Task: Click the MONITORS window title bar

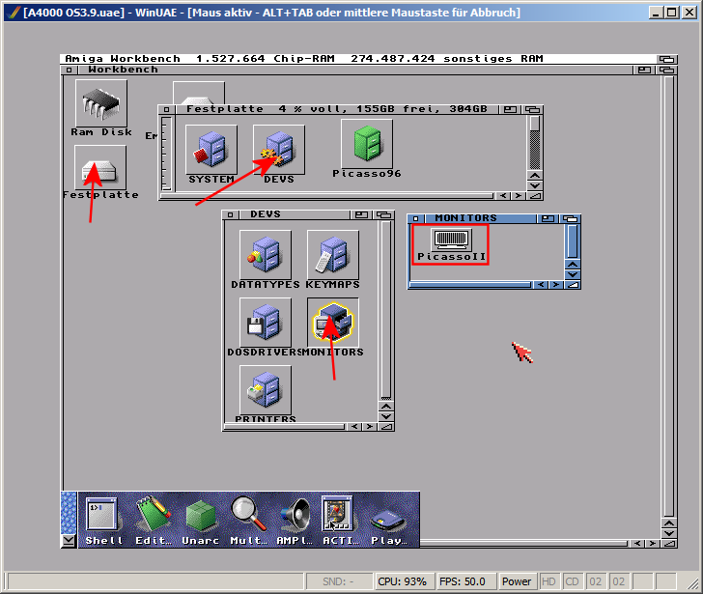Action: (480, 218)
